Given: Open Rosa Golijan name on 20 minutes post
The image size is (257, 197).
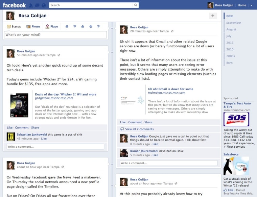Looking at the screenshot, I should click(139, 27).
